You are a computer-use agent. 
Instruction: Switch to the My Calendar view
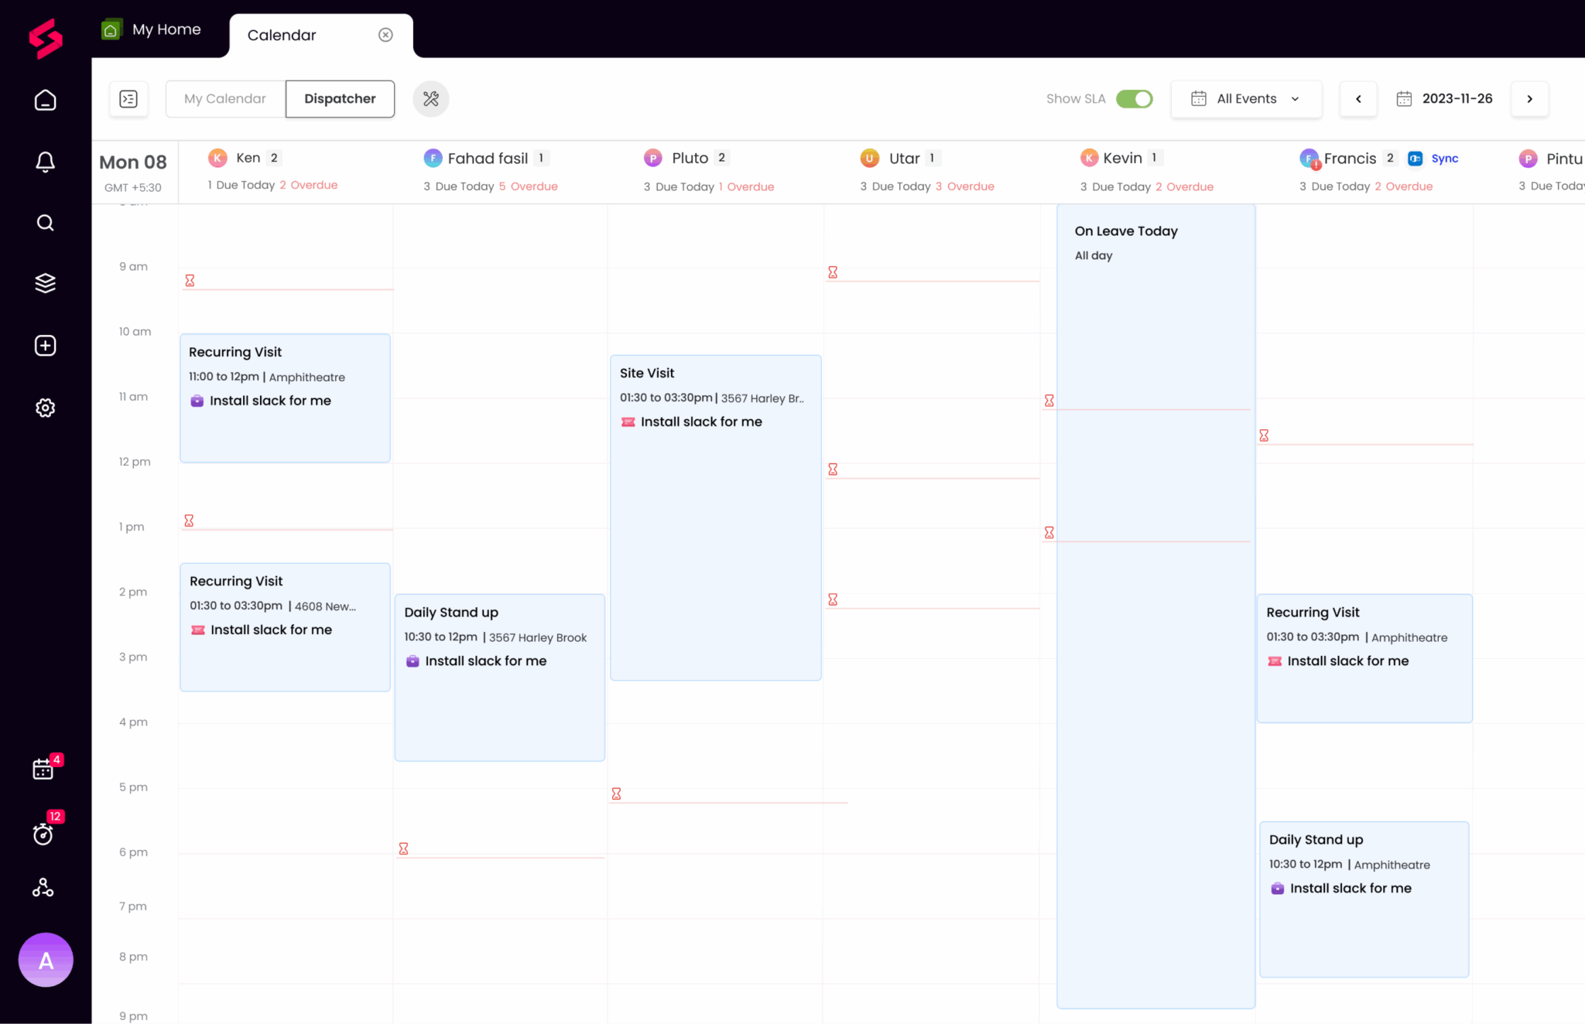coord(225,99)
